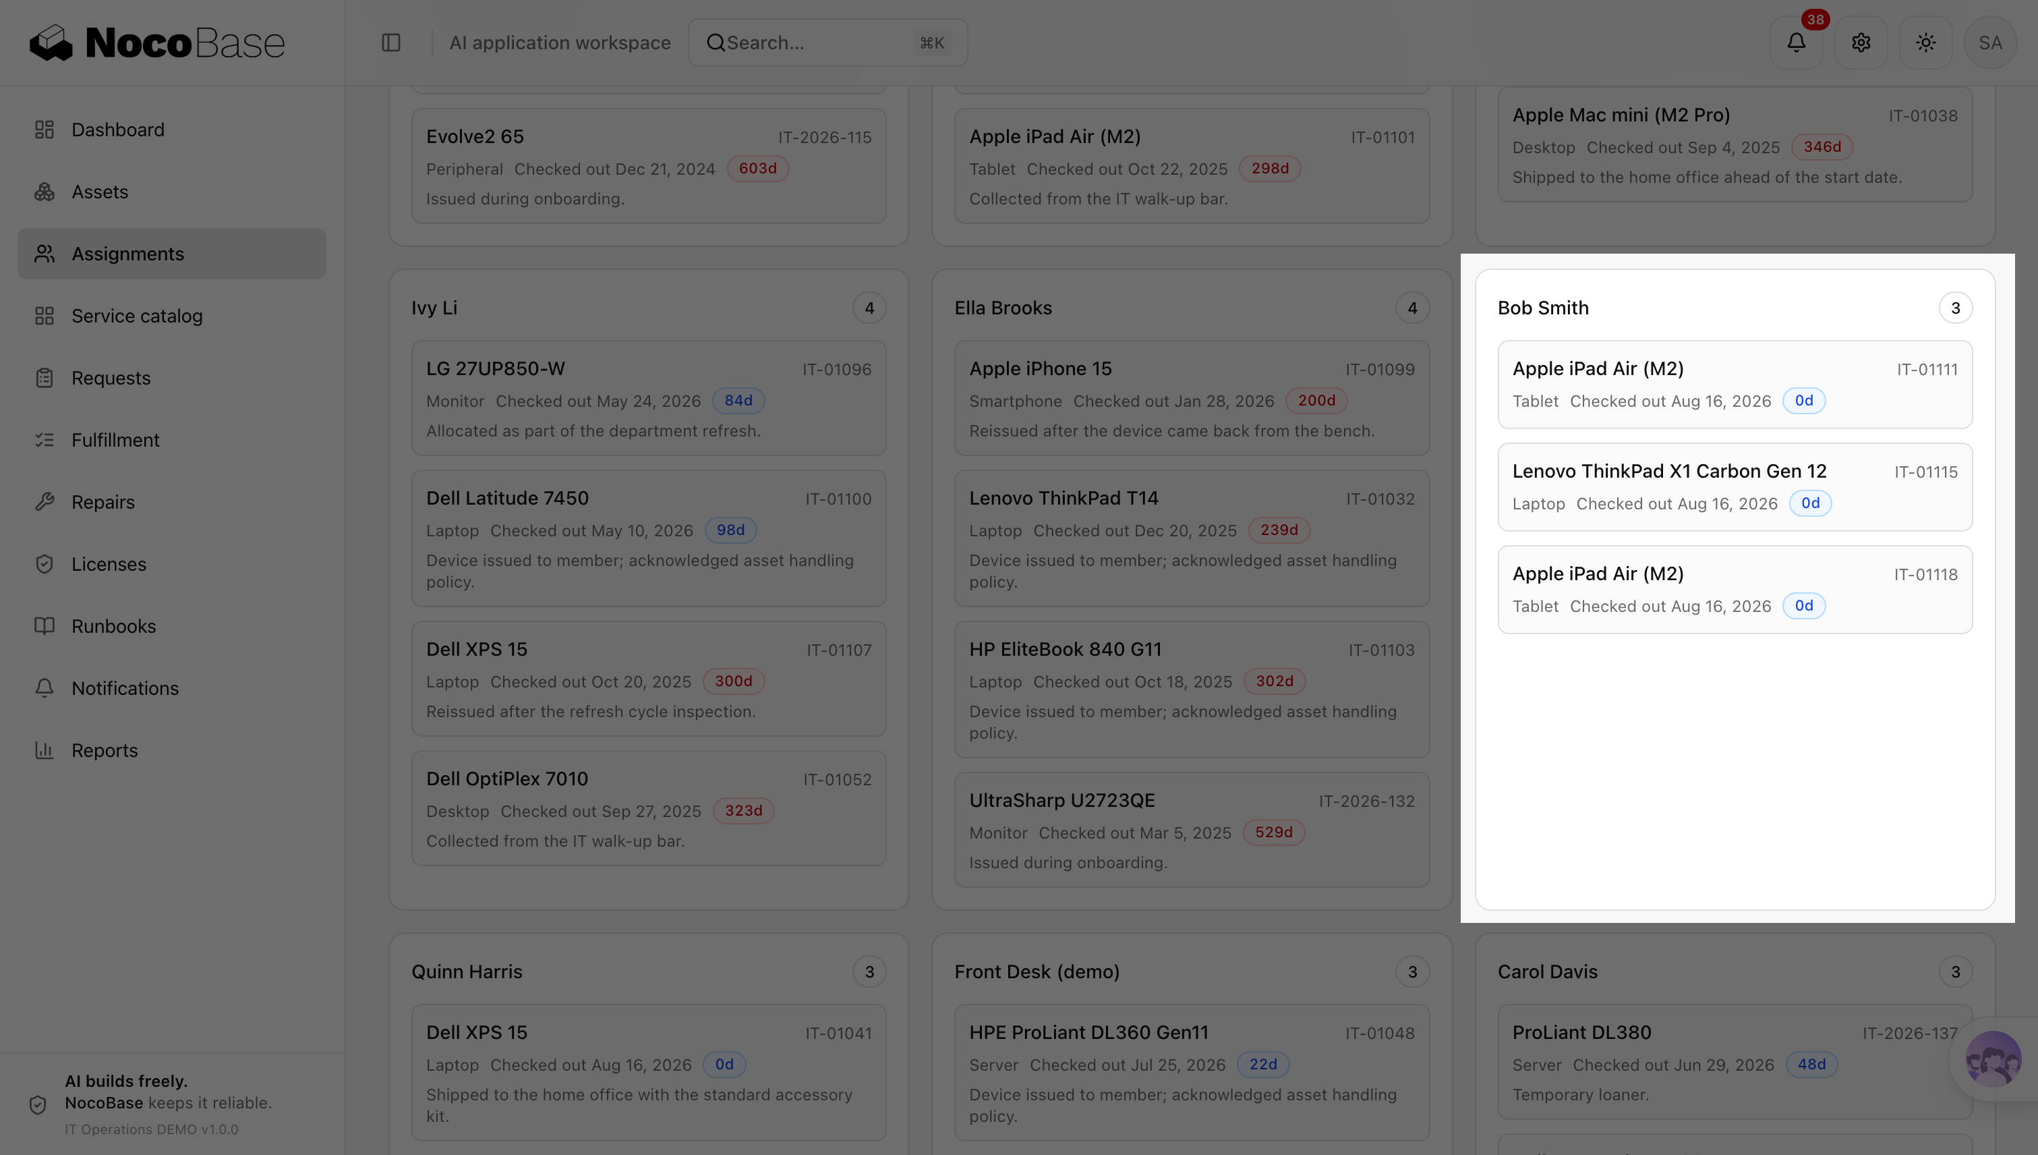Open the Requests page

pos(171,378)
